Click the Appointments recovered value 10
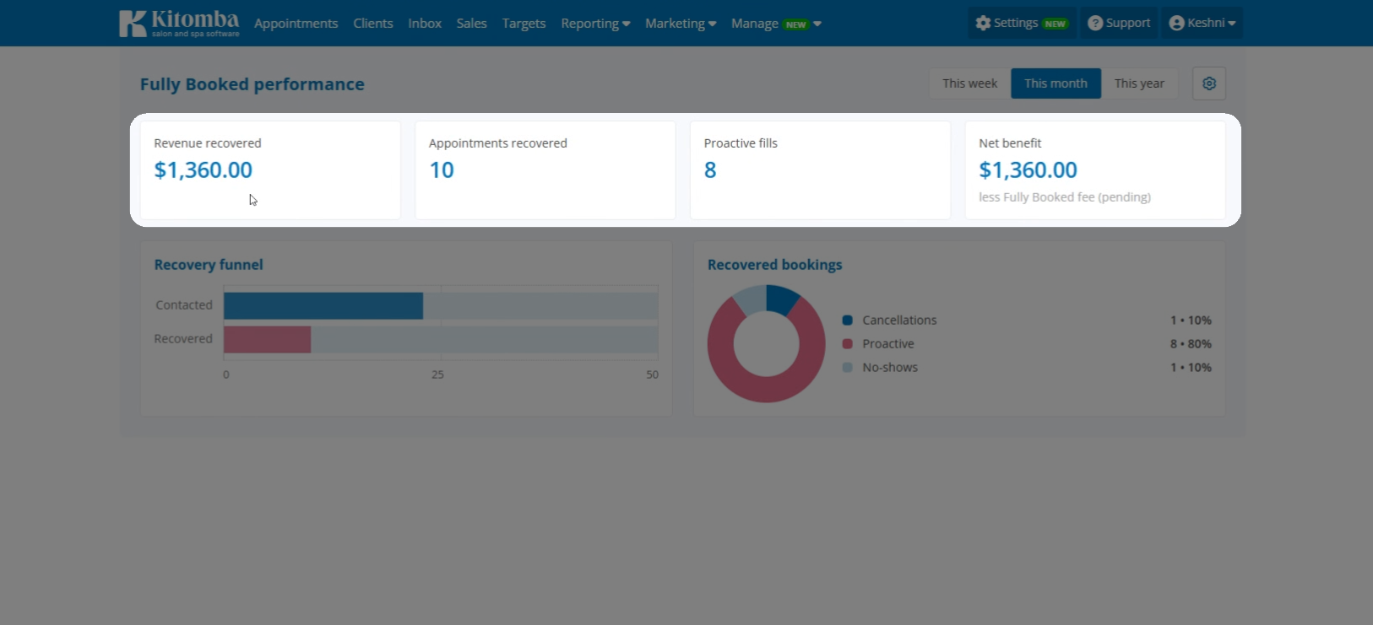The height and width of the screenshot is (625, 1373). (442, 170)
